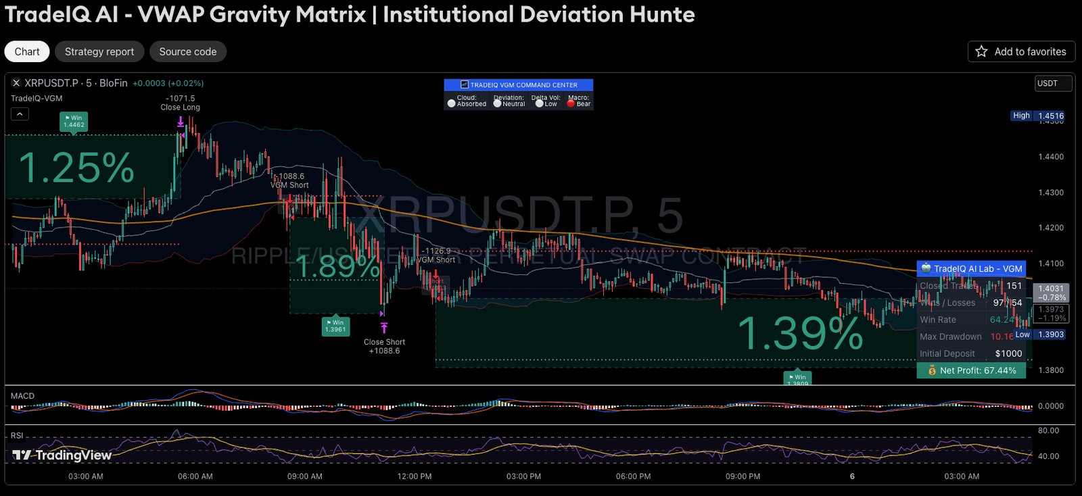Collapse the indicator legend with the chevron
The image size is (1082, 496).
[20, 114]
